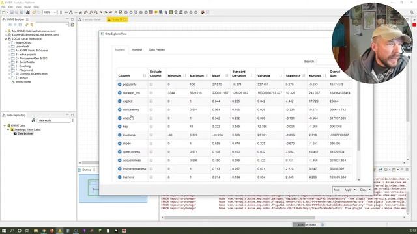Click heap memory usage bar
The image size is (417, 234).
[x=306, y=225]
